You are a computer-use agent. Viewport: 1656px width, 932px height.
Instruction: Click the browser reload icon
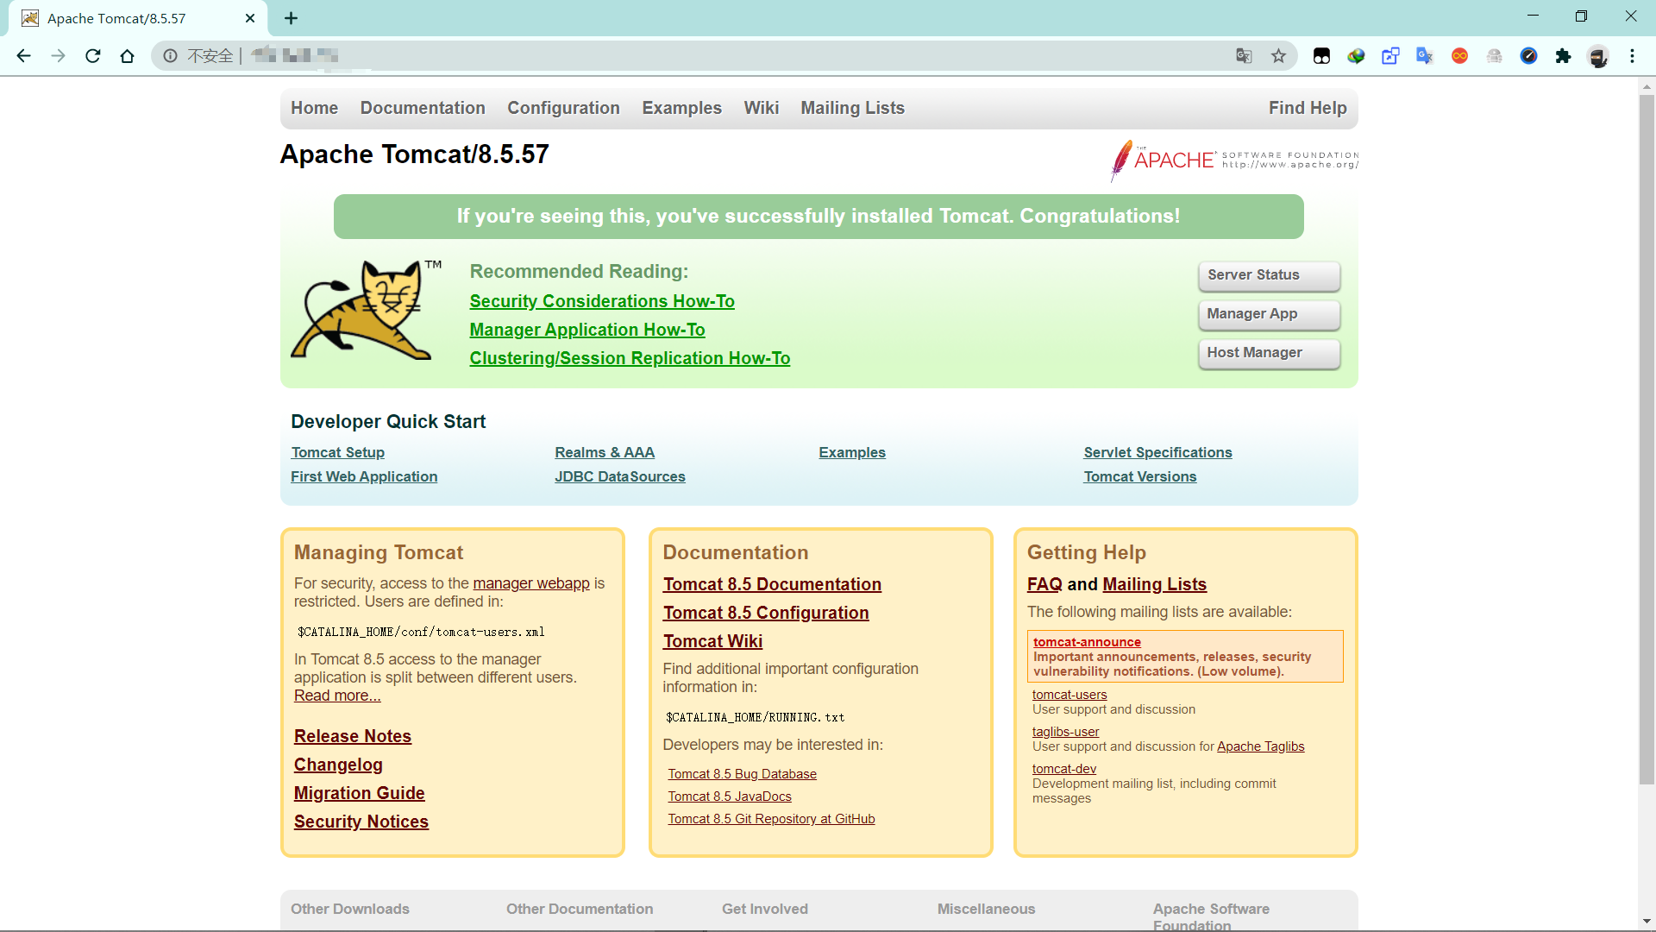tap(93, 56)
